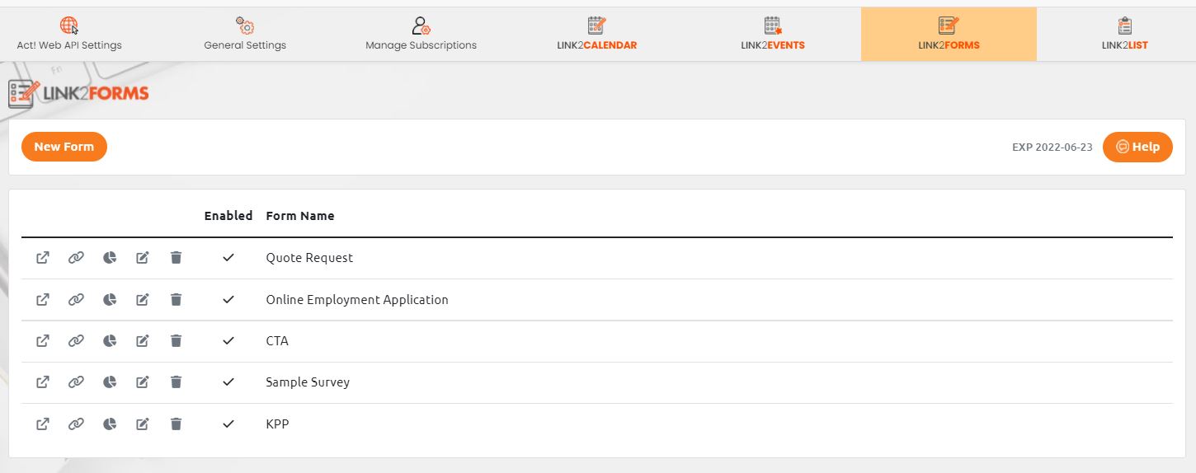Open the Quote Request form in new window
The width and height of the screenshot is (1196, 473).
tap(43, 258)
